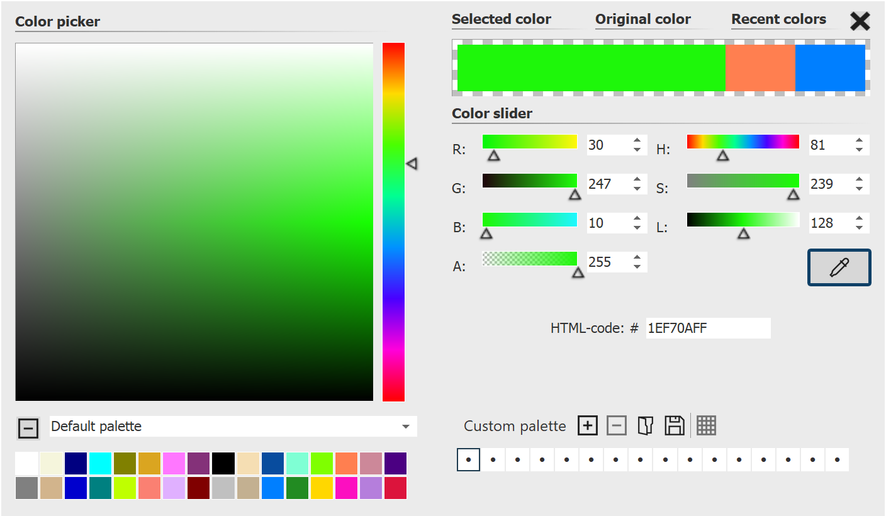Screen dimensions: 886x516
Task: Open a saved palette file
Action: point(645,425)
